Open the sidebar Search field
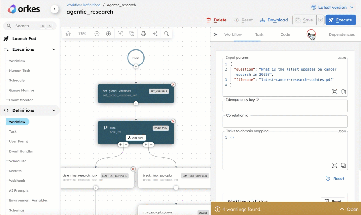 pyautogui.click(x=30, y=26)
